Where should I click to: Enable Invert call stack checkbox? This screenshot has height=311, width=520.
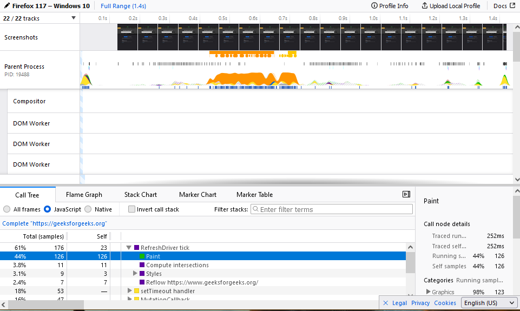click(131, 209)
